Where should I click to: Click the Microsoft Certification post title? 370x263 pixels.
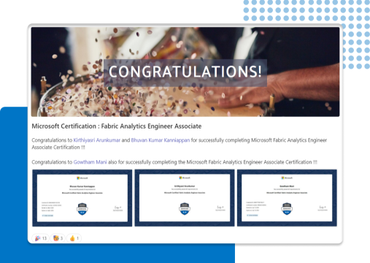coord(117,126)
